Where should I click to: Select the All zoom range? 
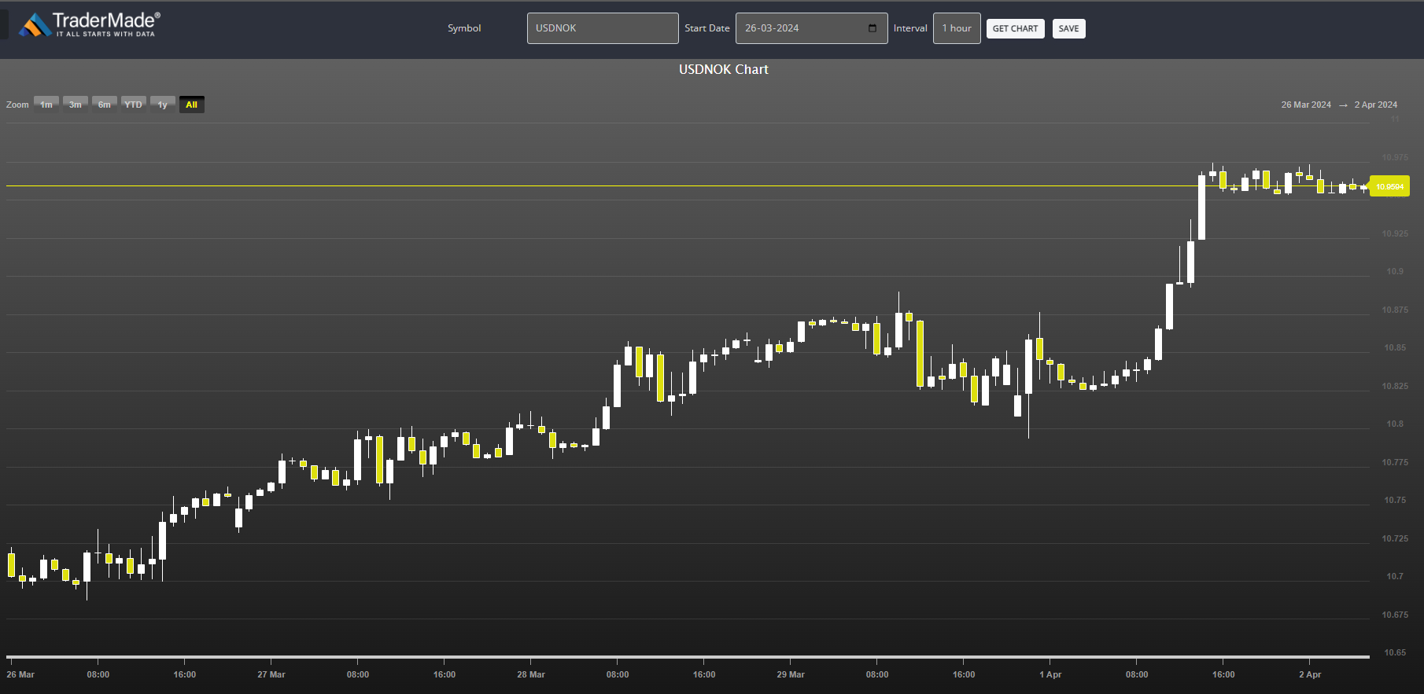(192, 105)
